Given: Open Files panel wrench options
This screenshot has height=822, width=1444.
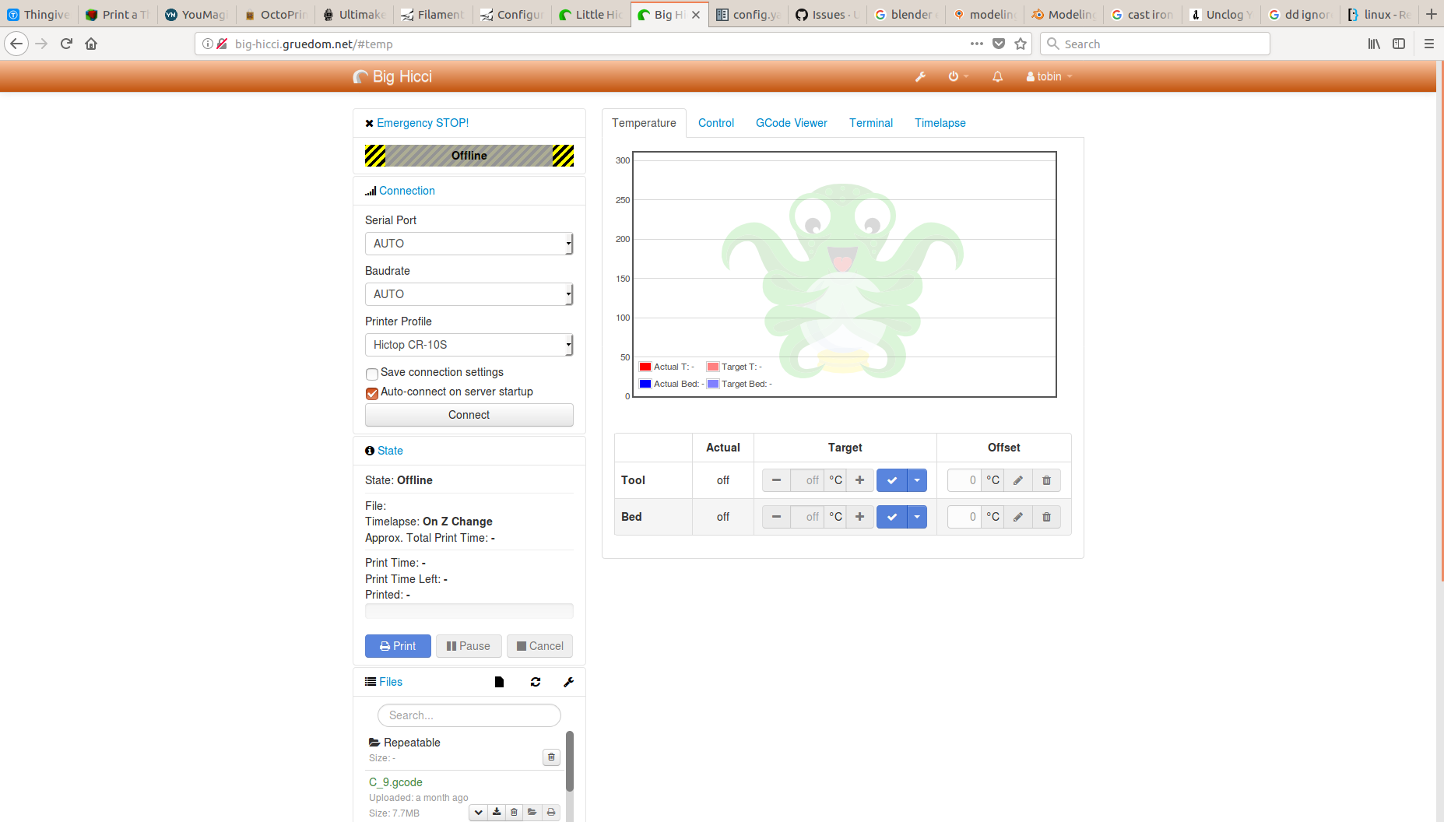Looking at the screenshot, I should click(568, 682).
